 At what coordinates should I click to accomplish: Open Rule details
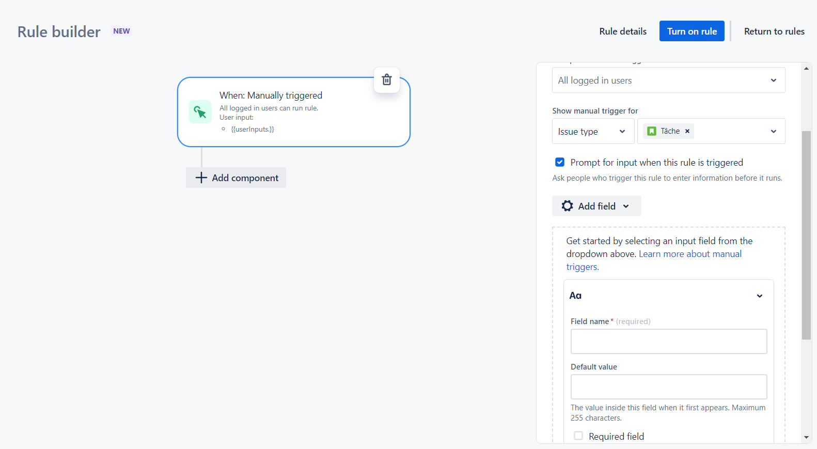click(623, 31)
